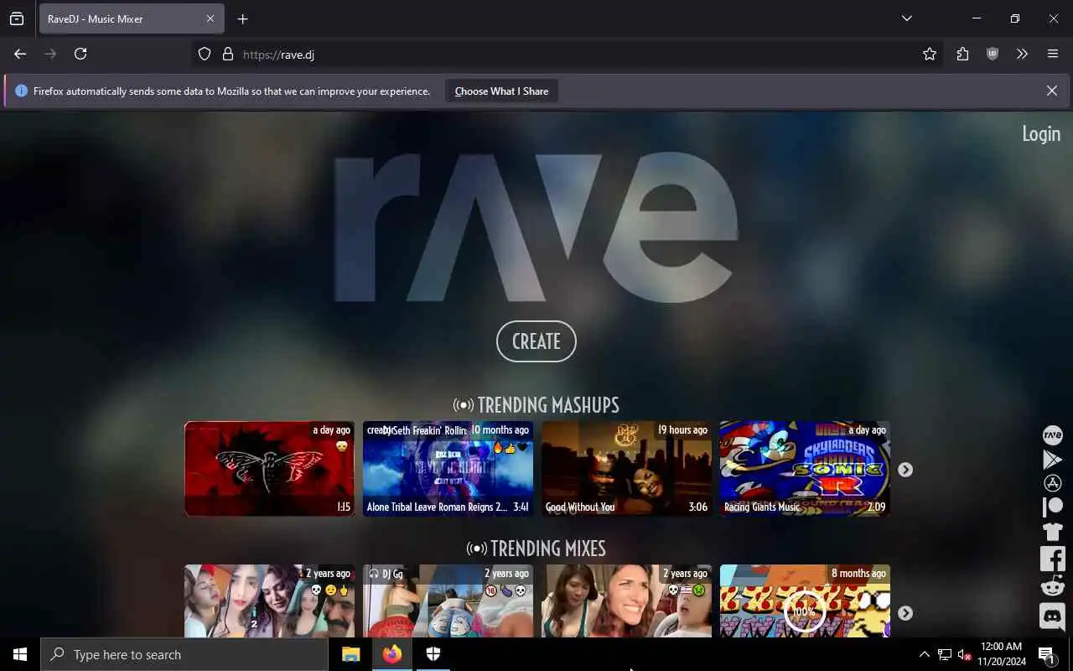Play the Good Without You mashup
The image size is (1073, 671).
pyautogui.click(x=626, y=469)
